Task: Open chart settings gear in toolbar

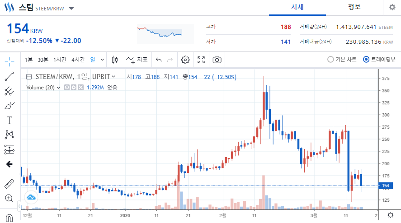Action: 185,60
